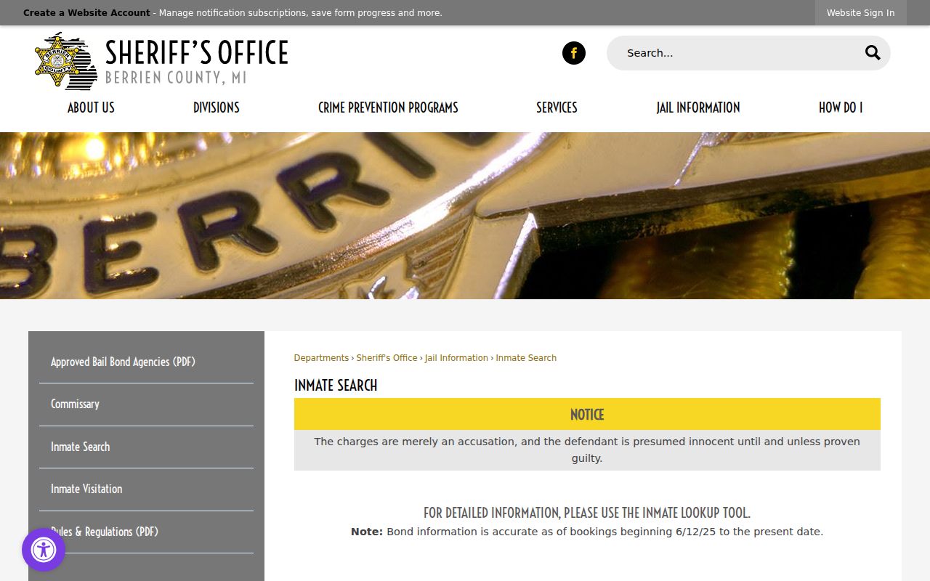This screenshot has width=930, height=581.
Task: Click Sheriff's Office breadcrumb link
Action: tap(387, 358)
